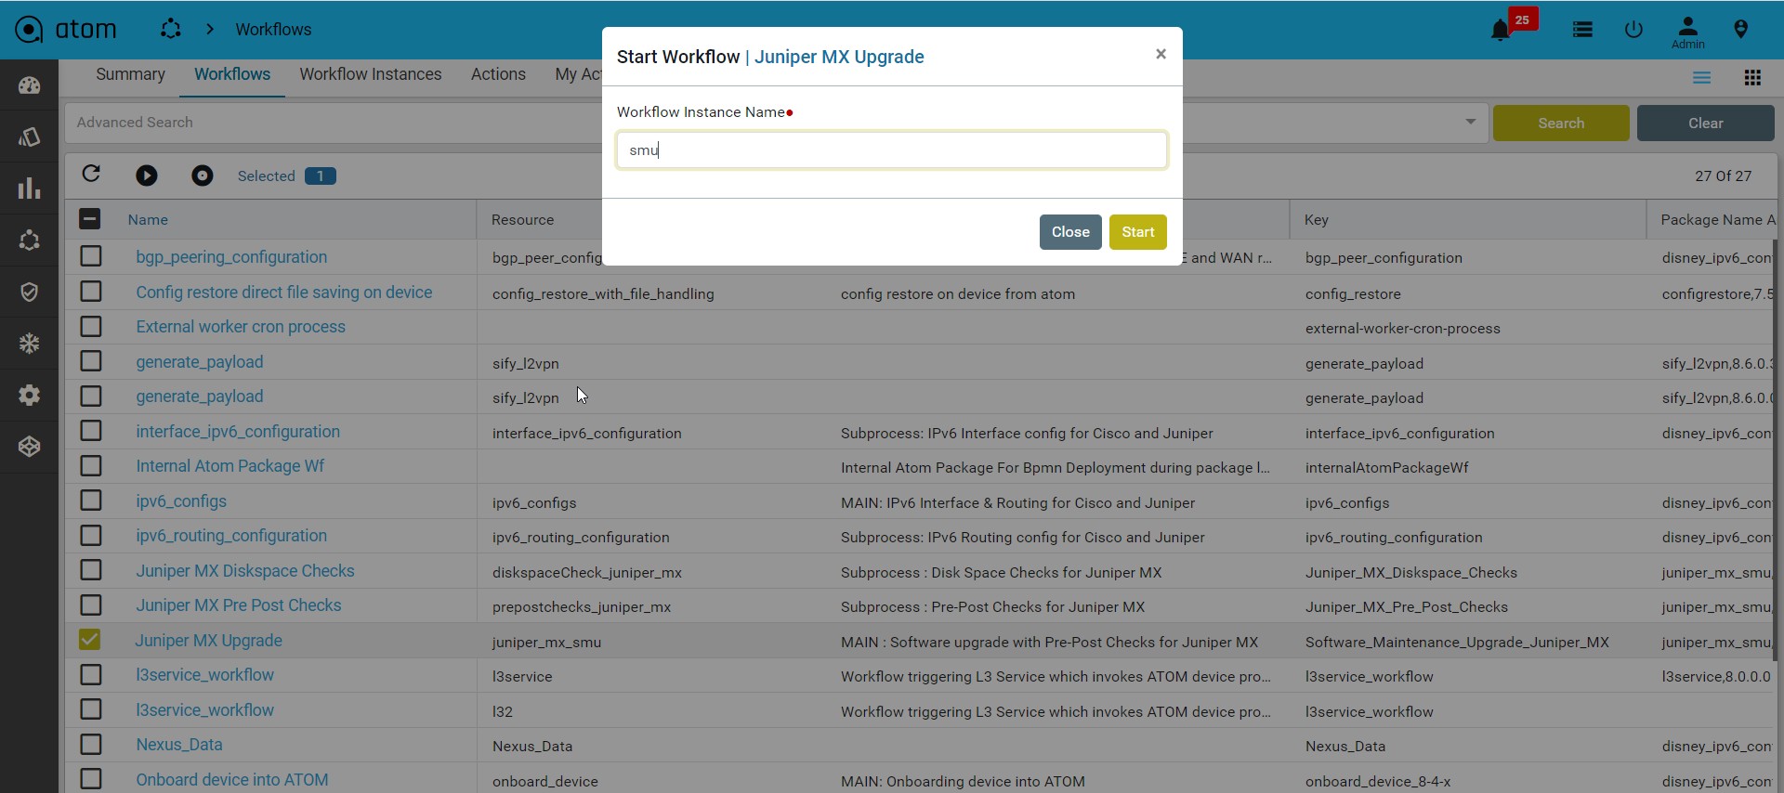Open settings gear in left sidebar
The height and width of the screenshot is (793, 1784).
[x=30, y=396]
